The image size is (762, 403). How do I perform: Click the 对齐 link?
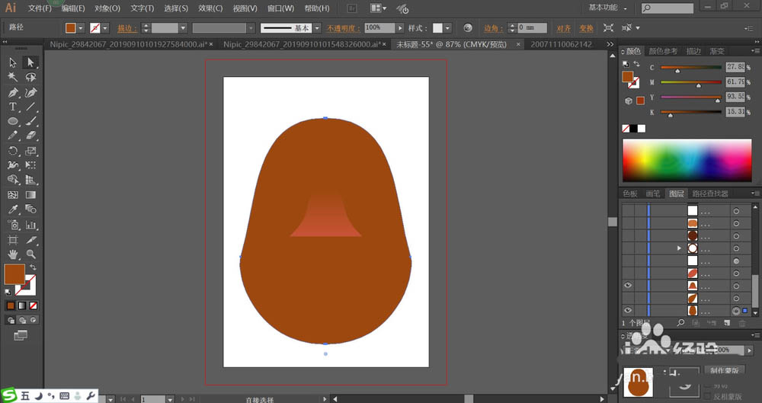(x=564, y=28)
